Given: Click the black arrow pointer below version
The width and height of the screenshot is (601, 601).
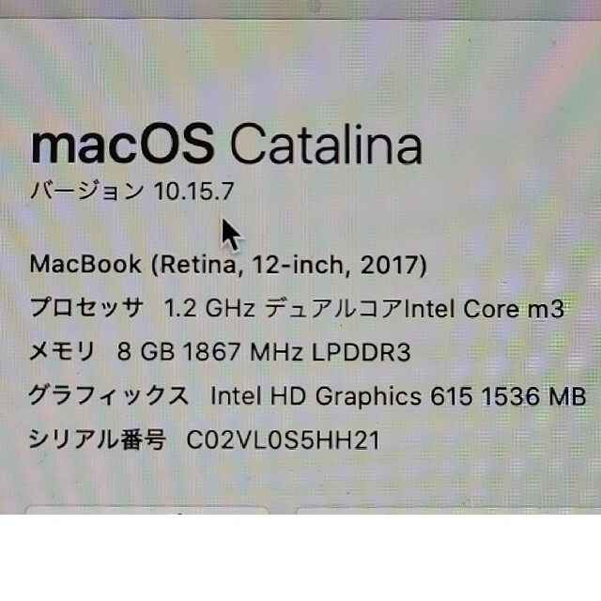Looking at the screenshot, I should point(232,235).
